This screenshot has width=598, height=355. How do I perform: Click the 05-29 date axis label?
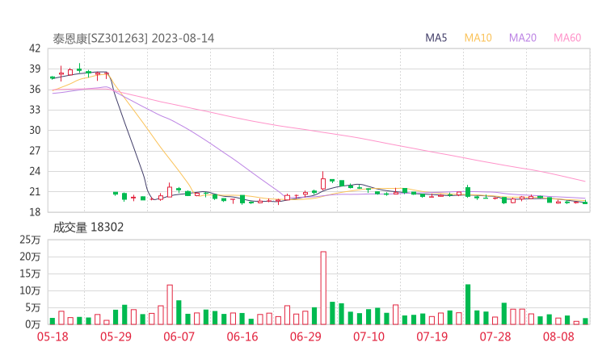pyautogui.click(x=116, y=336)
